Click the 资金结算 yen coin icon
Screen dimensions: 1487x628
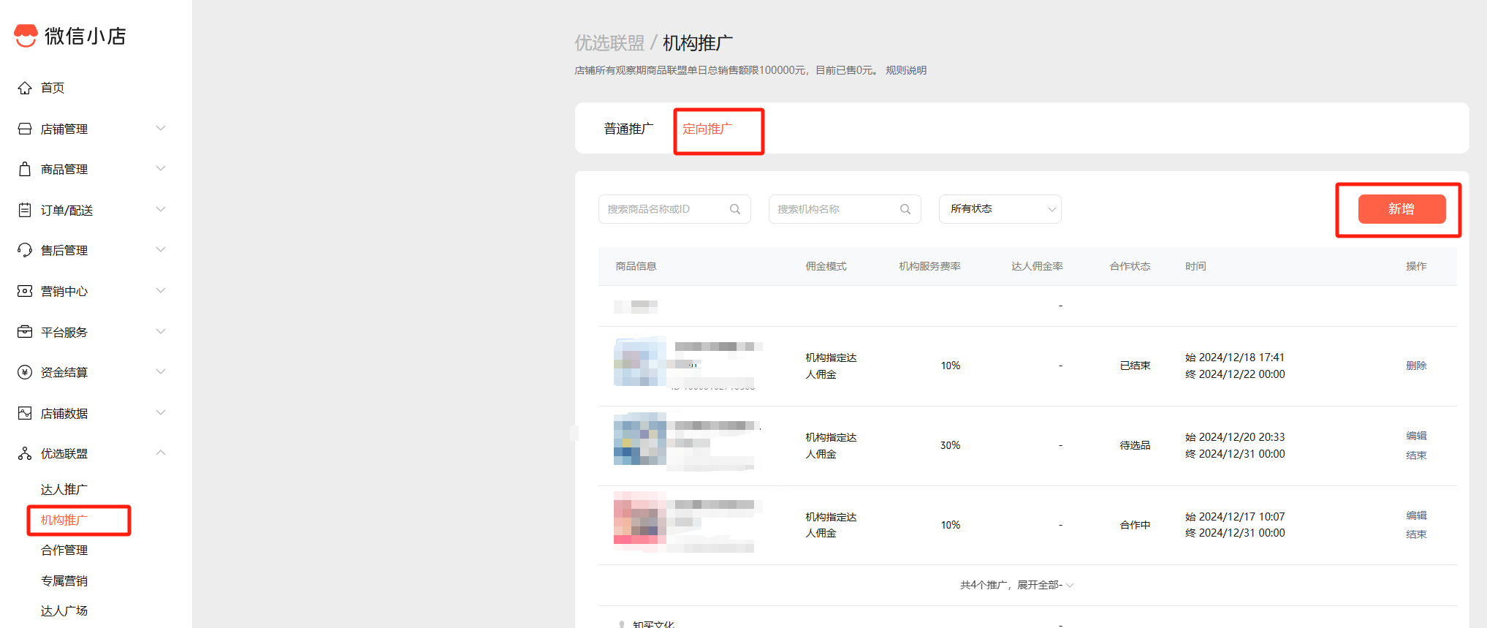coord(25,372)
